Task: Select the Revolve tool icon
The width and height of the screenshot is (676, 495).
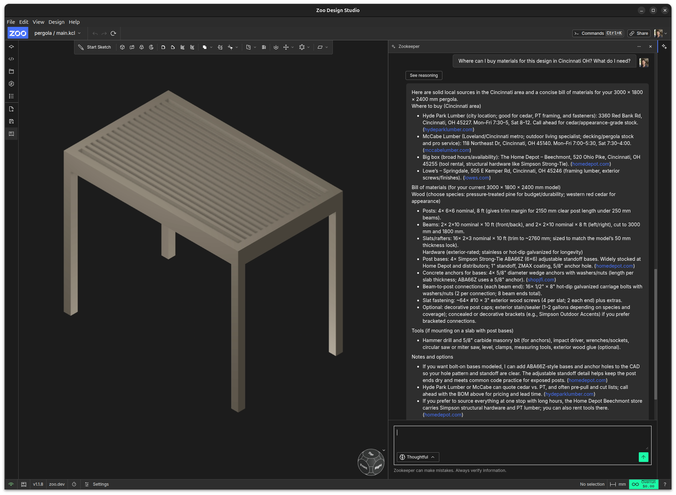Action: [x=151, y=47]
